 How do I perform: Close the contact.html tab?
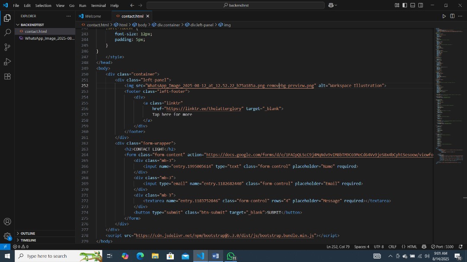point(147,16)
